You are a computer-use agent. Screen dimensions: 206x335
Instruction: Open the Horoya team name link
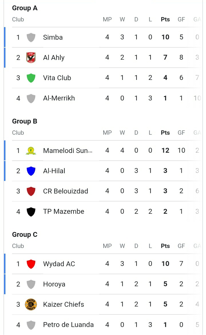[x=54, y=284]
